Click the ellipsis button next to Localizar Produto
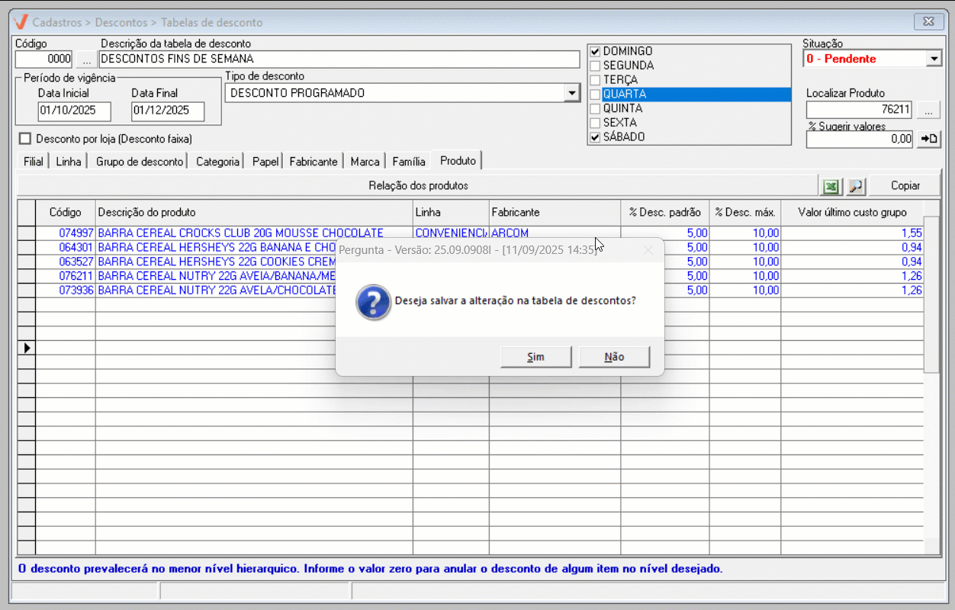Screen dimensions: 955x610 (x=928, y=110)
